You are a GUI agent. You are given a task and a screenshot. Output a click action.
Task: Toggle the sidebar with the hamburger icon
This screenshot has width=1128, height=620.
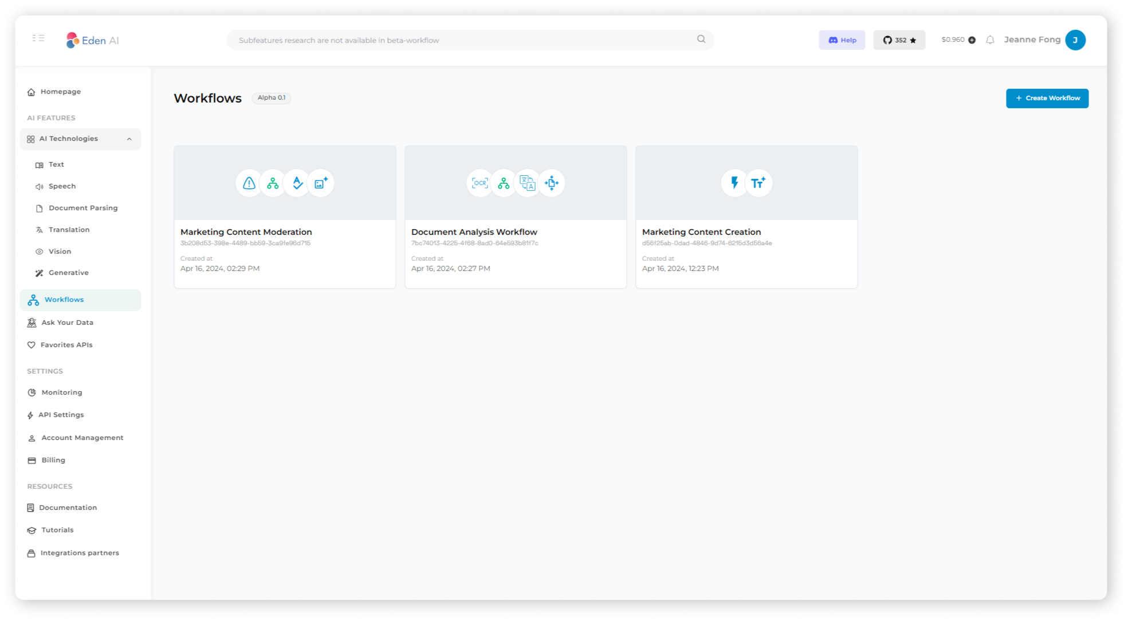(38, 37)
